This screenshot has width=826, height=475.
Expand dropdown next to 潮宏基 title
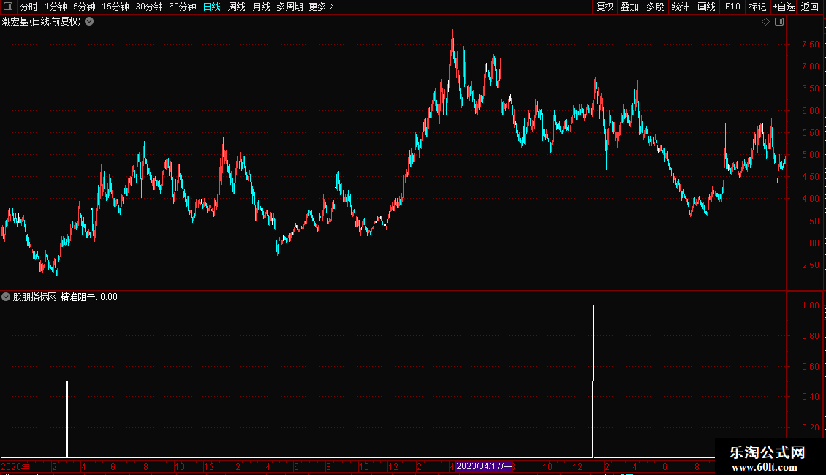(90, 22)
